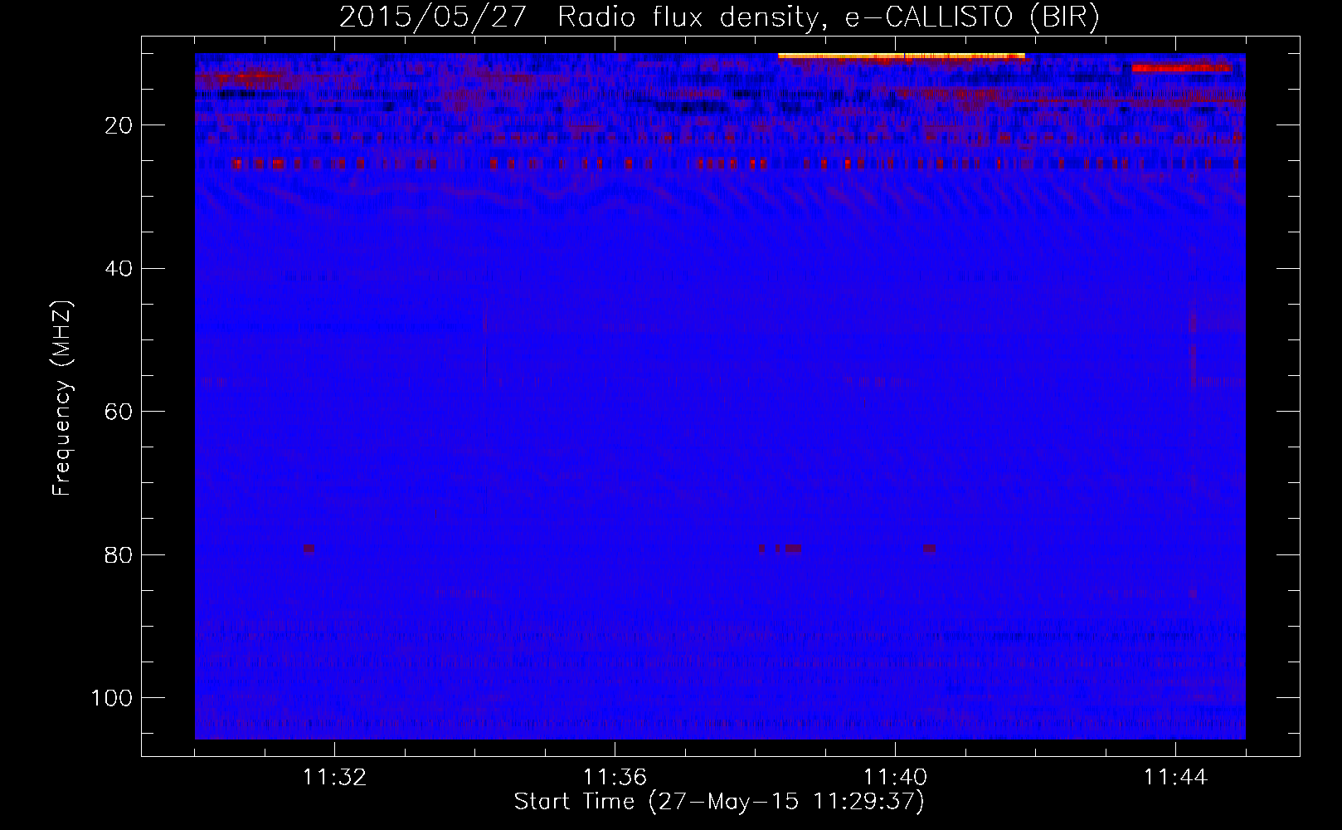Viewport: 1342px width, 830px height.
Task: Click the 80 MHz frequency tick label
Action: click(x=119, y=554)
